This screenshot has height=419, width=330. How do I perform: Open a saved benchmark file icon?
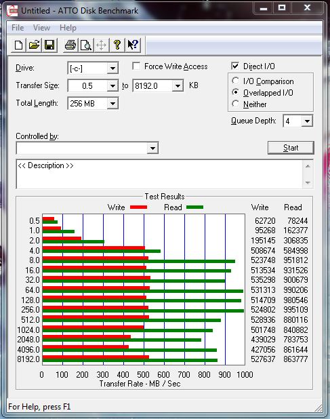point(34,45)
